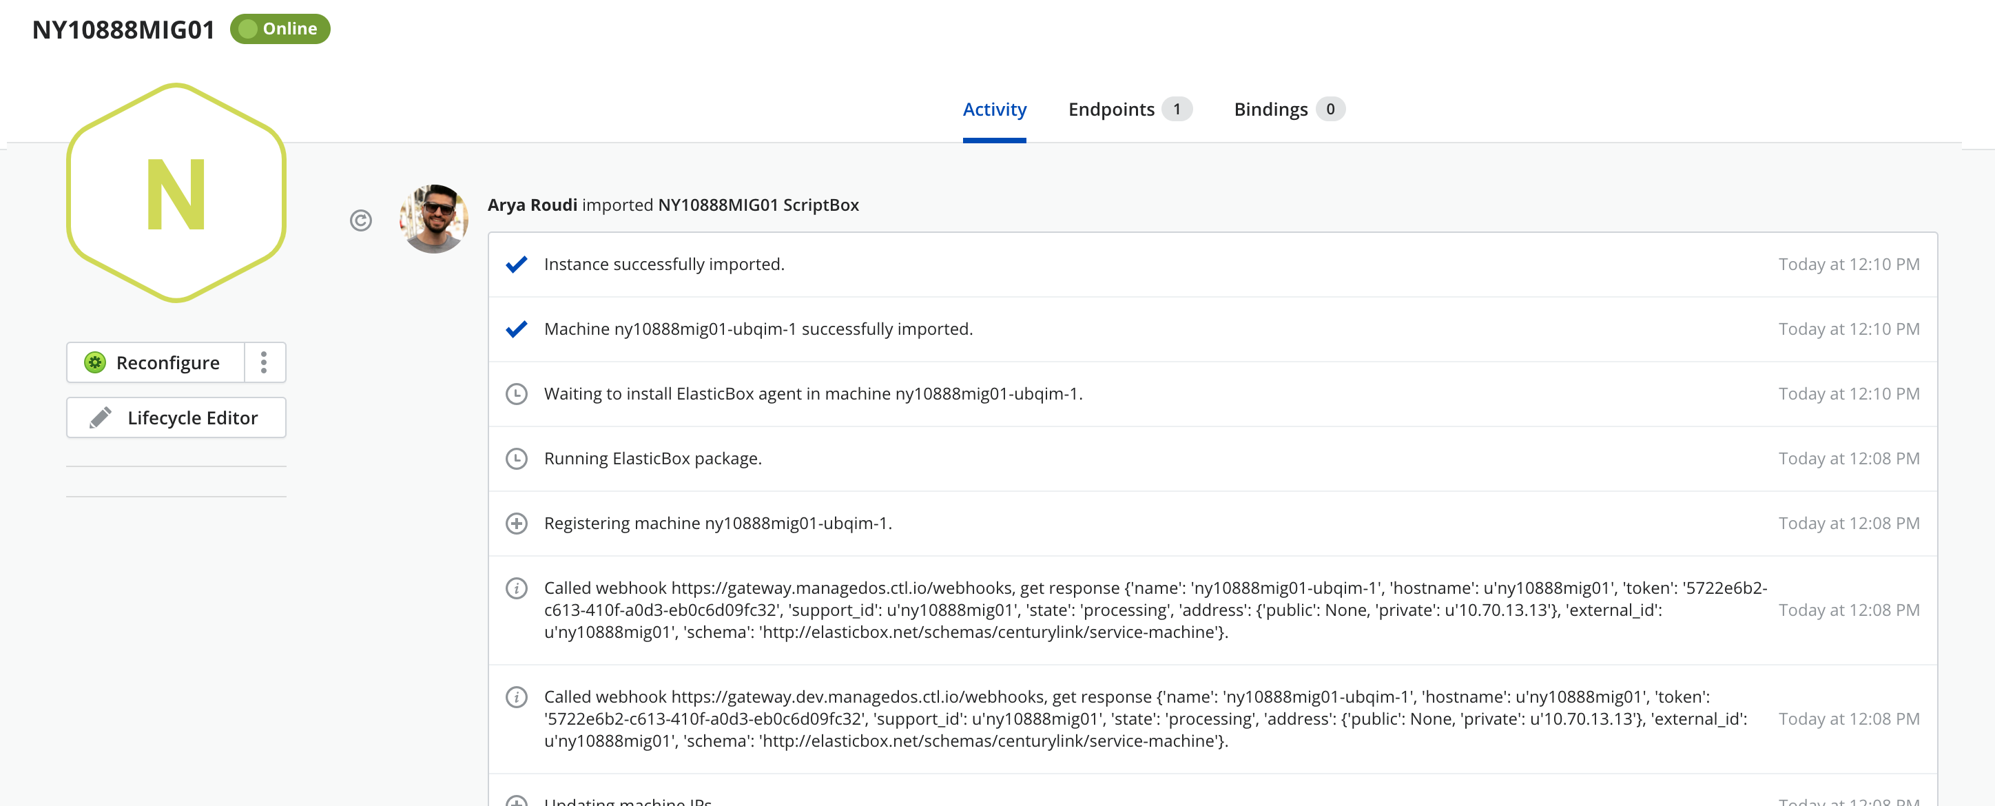
Task: Click the Reconfigure button
Action: (152, 362)
